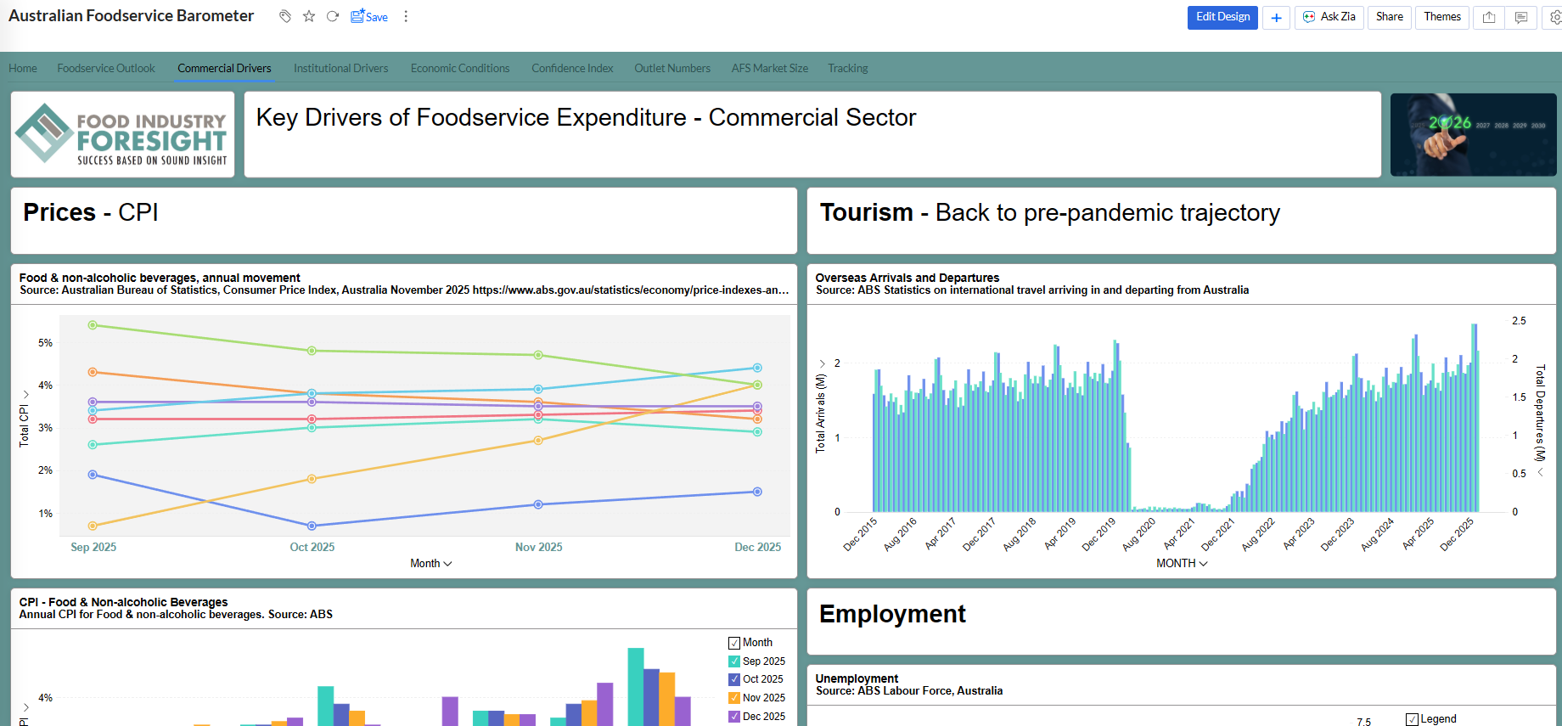Viewport: 1562px width, 726px height.
Task: Mark dashboard as favorite with star icon
Action: tap(309, 16)
